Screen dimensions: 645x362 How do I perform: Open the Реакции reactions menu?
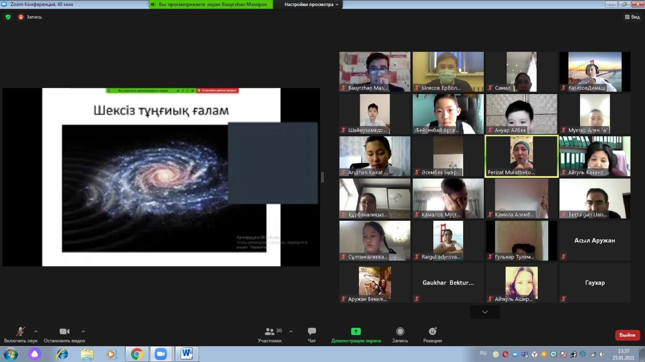432,335
